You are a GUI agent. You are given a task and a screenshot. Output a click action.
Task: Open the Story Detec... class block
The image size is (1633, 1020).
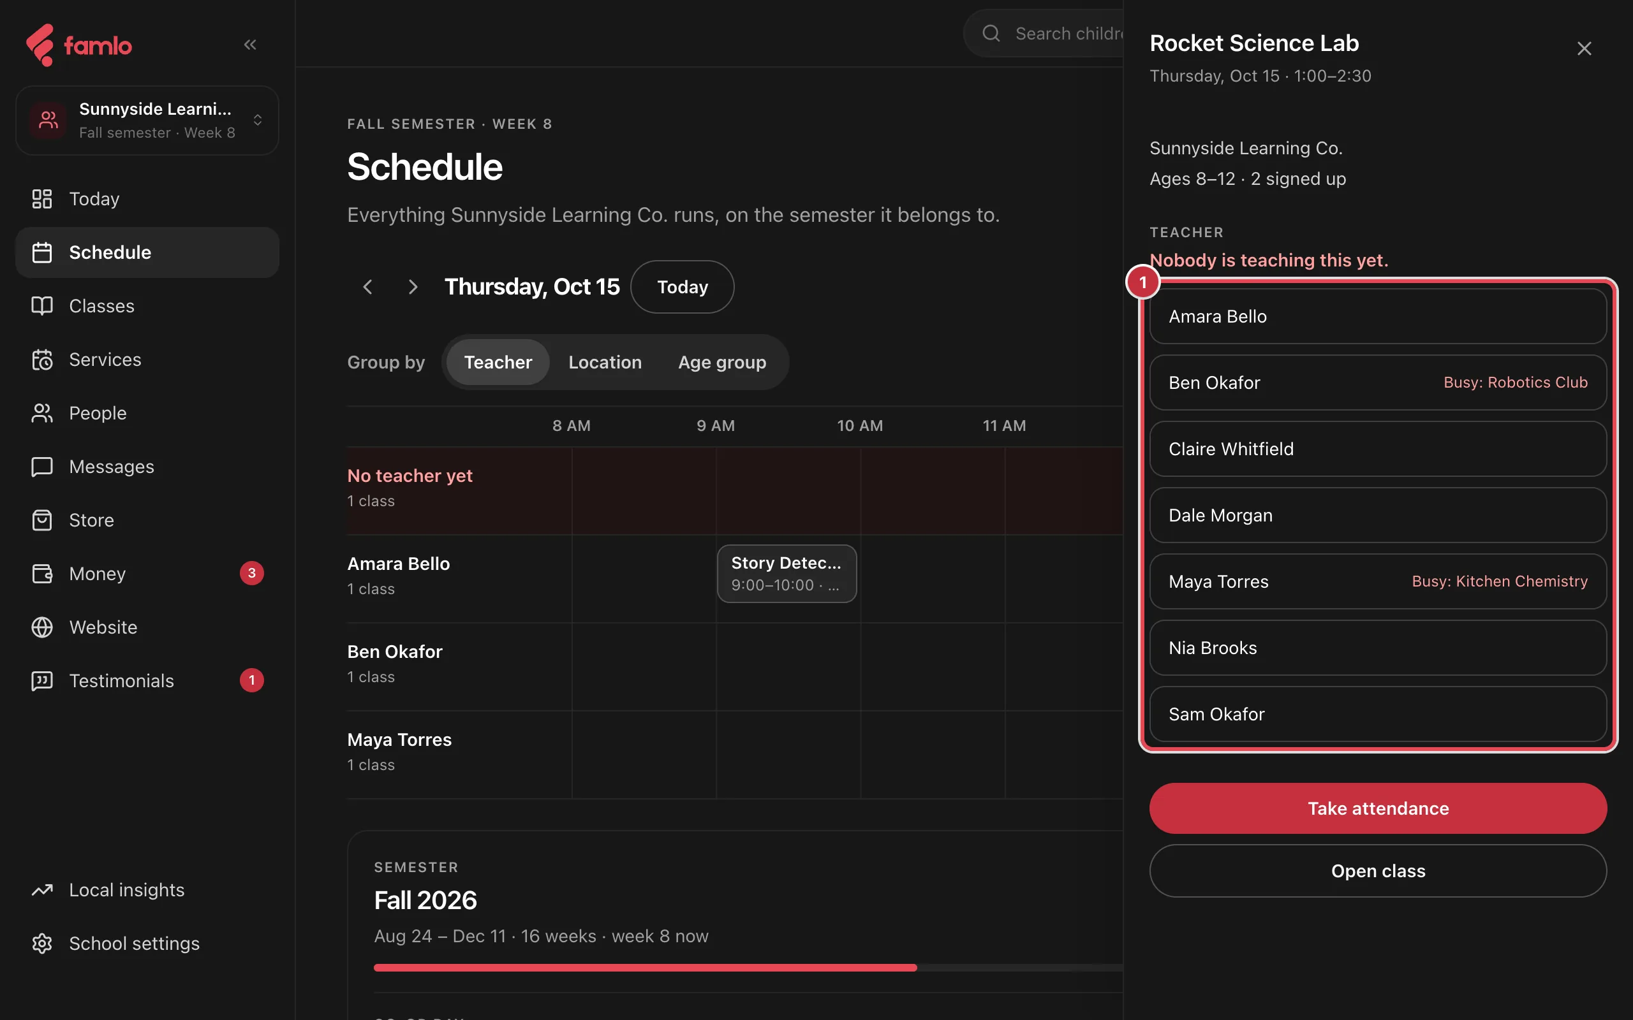click(x=787, y=573)
